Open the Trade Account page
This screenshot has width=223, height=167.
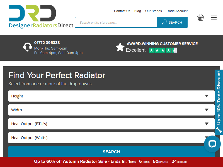coord(177,11)
